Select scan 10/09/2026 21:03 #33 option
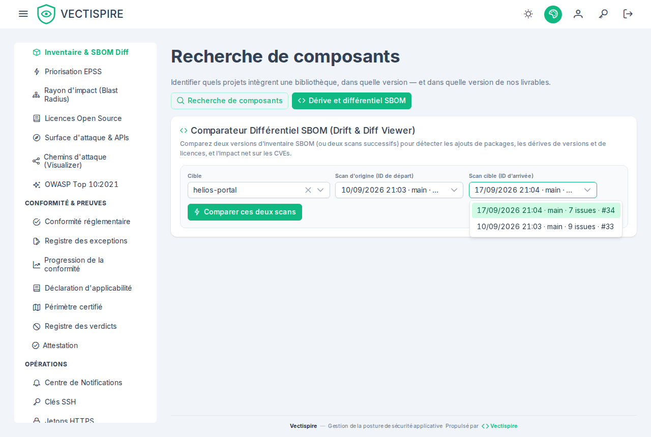The image size is (651, 437). click(x=546, y=227)
